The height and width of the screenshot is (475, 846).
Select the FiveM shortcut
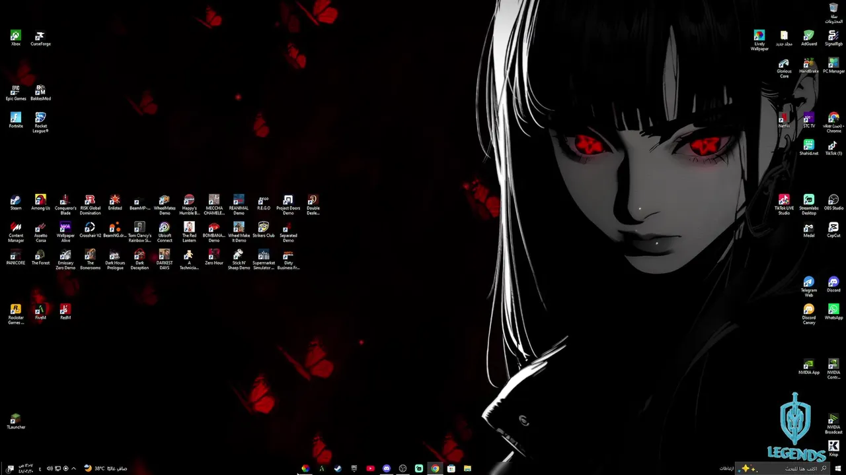click(40, 313)
